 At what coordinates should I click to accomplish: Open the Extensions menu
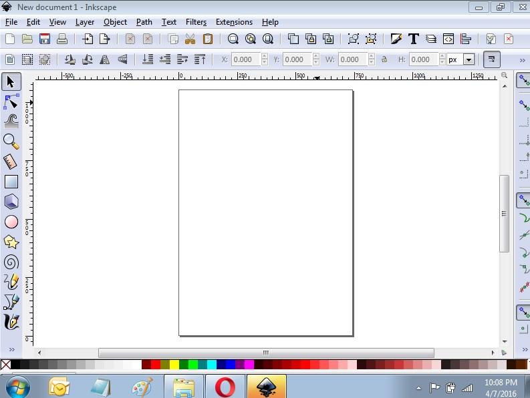pos(234,22)
